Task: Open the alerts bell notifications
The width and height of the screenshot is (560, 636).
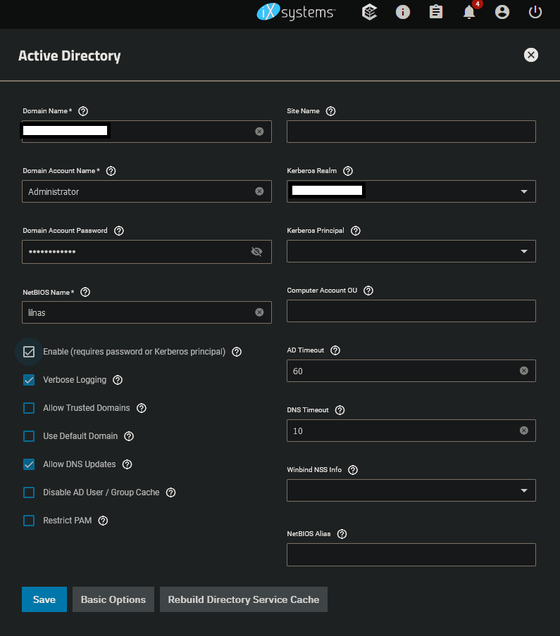Action: click(x=469, y=12)
